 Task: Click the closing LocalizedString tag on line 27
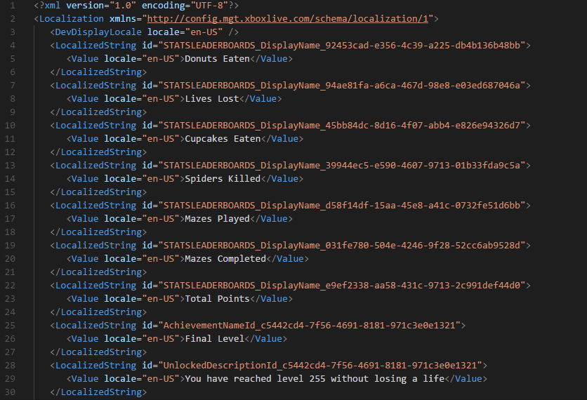[98, 352]
